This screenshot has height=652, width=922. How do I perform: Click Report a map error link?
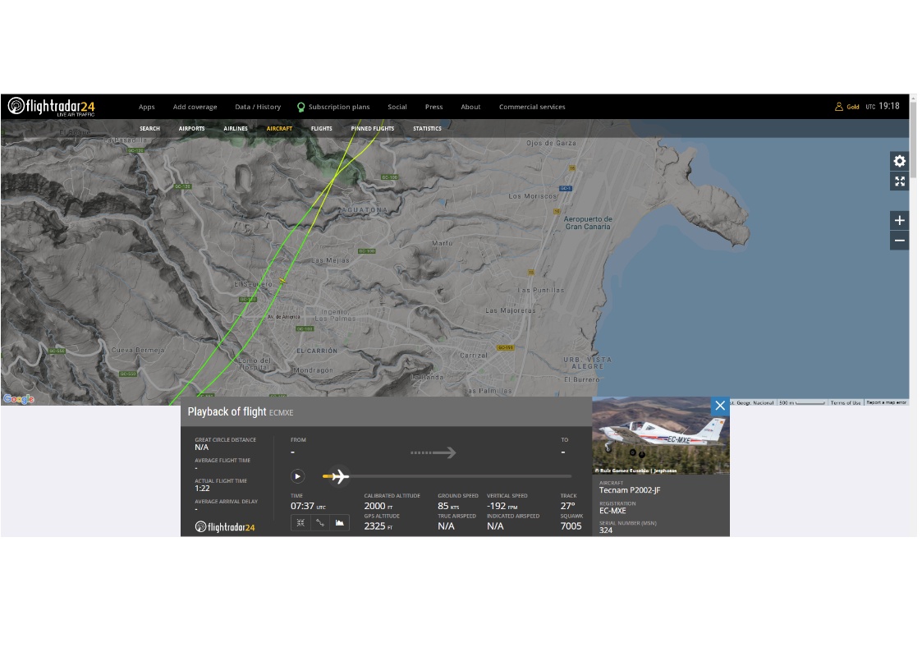click(886, 402)
